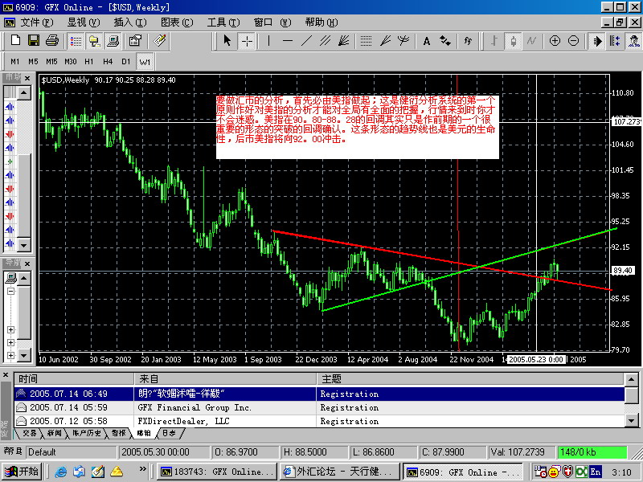Open the 文件(F) menu
The width and height of the screenshot is (643, 482).
click(36, 22)
